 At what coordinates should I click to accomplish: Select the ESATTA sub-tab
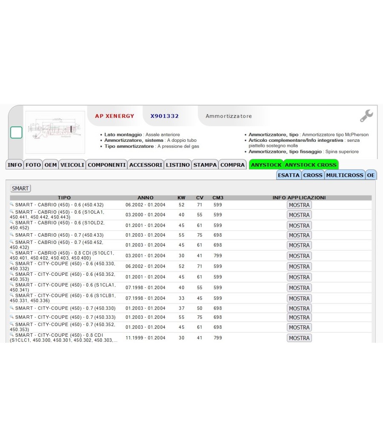pos(289,175)
